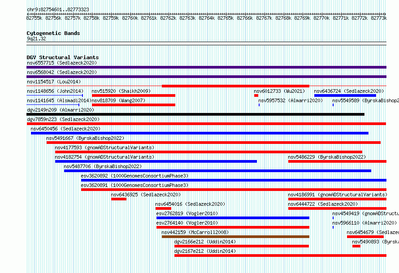Select the 9q21.32 band label
This screenshot has height=273, width=399.
point(36,39)
